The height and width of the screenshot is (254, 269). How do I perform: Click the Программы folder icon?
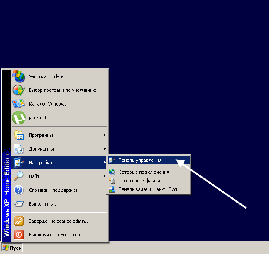click(x=19, y=135)
